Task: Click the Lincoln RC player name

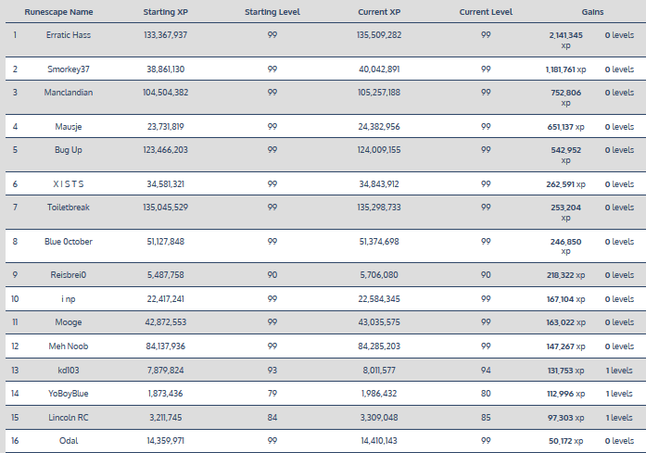Action: [x=69, y=417]
